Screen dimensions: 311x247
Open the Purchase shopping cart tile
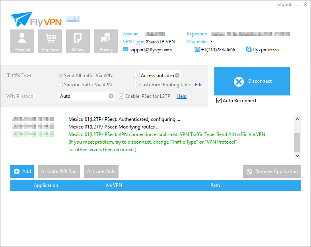pyautogui.click(x=50, y=41)
